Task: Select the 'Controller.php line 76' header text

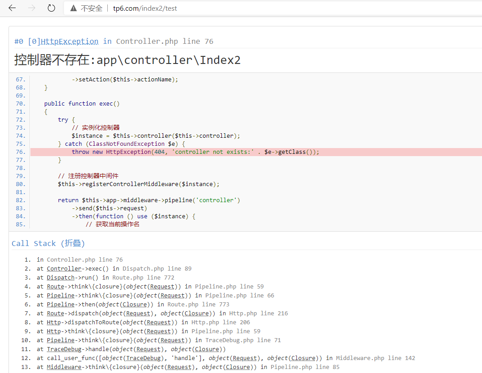Action: click(165, 41)
